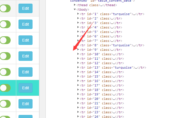The width and height of the screenshot is (180, 118).
Task: Click Edit just above the turquoise row
Action: pos(26,72)
